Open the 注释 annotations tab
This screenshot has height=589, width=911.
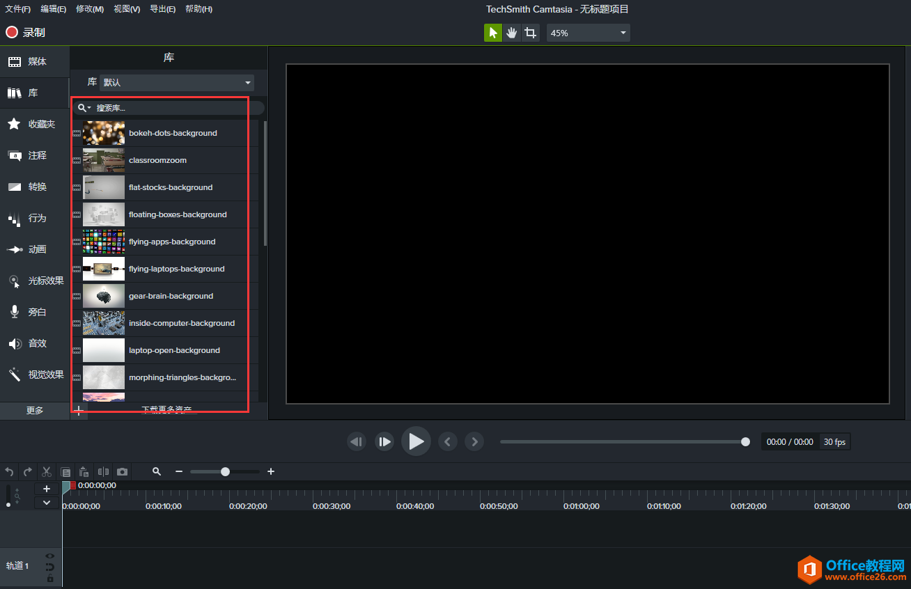coord(35,155)
